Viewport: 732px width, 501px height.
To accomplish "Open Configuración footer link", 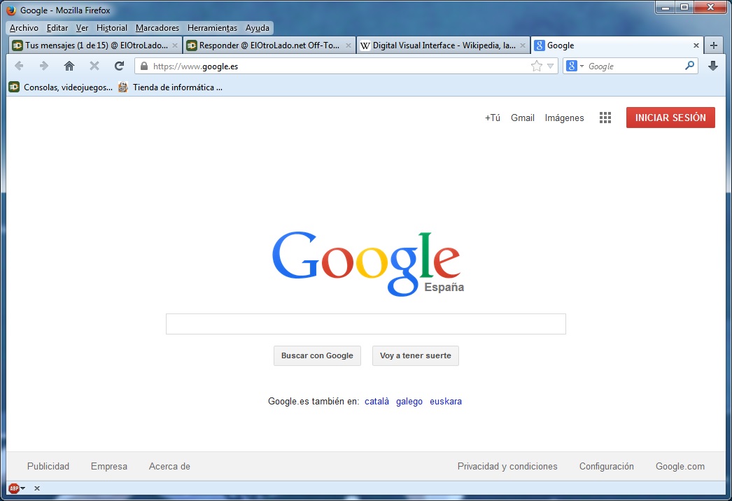I will point(607,467).
